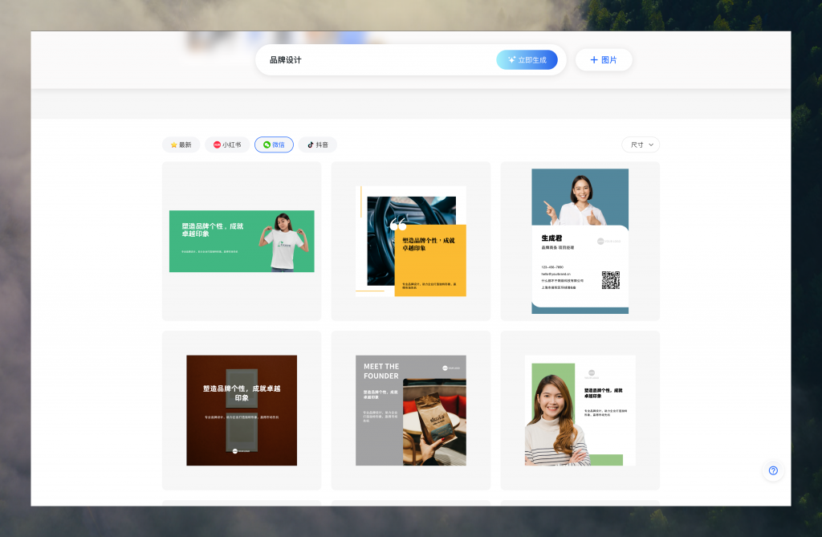
Task: Select the 抖音 filter tab
Action: 318,144
